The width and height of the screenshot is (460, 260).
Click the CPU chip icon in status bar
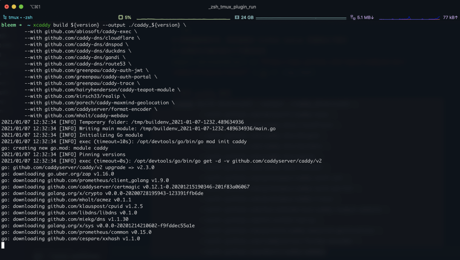pos(121,17)
